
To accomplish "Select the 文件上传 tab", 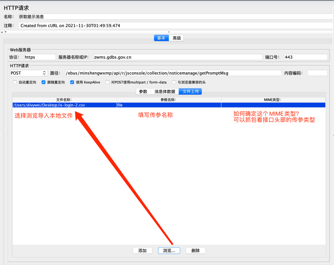I will (x=190, y=92).
